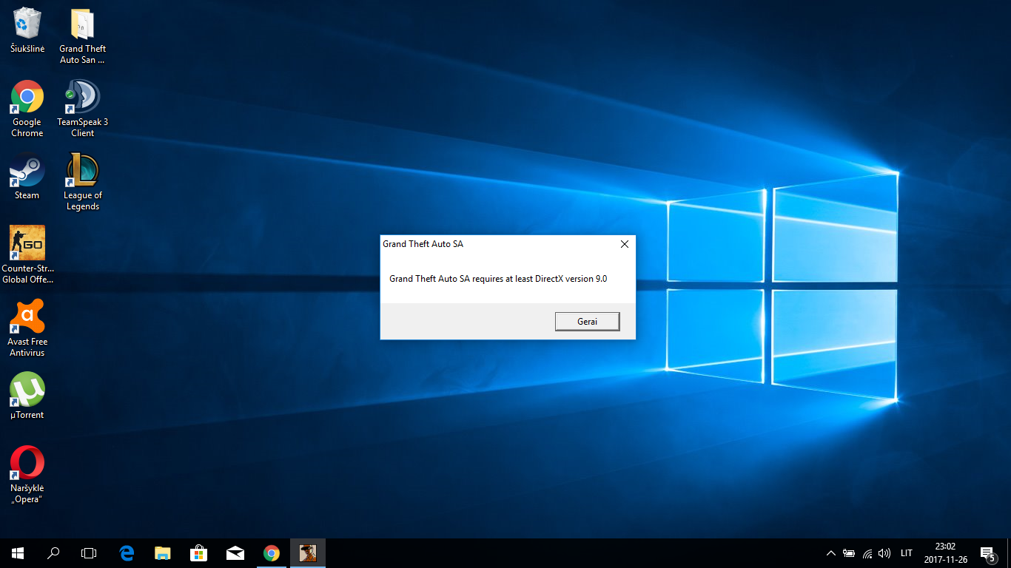The image size is (1011, 568).
Task: Click the DirectX version 9.0 error message
Action: point(498,279)
